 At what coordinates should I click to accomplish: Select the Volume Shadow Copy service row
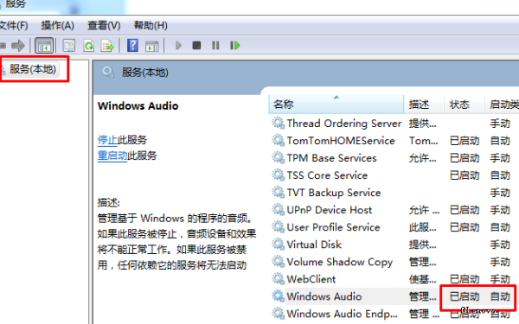point(394,262)
